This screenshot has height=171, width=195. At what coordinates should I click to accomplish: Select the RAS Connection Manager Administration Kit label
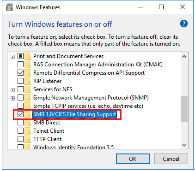[x=98, y=65]
